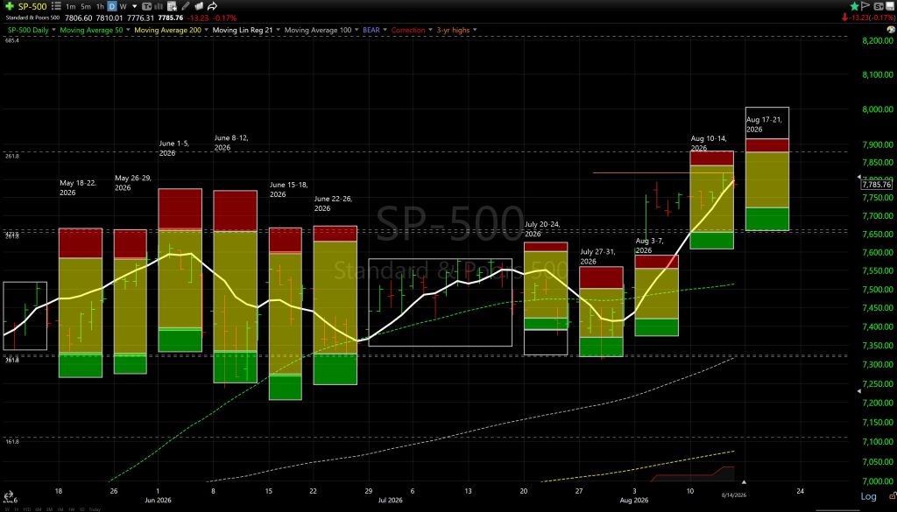Click the 7,785.76 current price tag
This screenshot has width=897, height=512.
point(876,184)
